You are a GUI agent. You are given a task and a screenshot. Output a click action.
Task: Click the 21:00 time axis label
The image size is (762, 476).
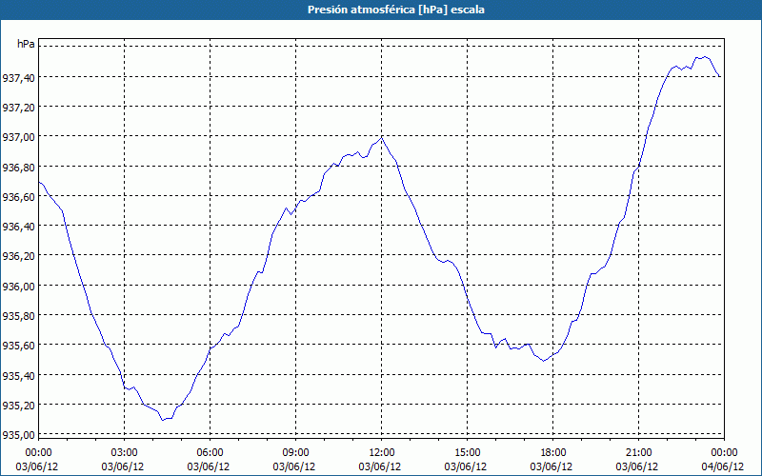pyautogui.click(x=638, y=453)
